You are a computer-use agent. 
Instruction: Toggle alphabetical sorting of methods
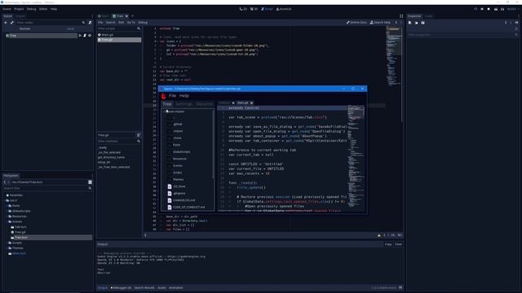[139, 135]
